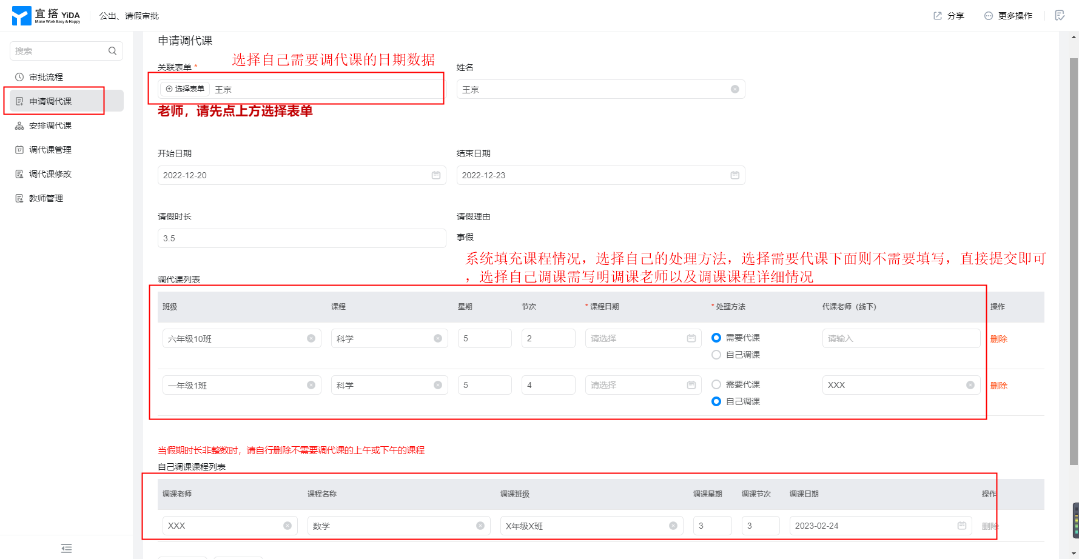Click the 请假时长 input field
The height and width of the screenshot is (559, 1079).
coord(301,238)
